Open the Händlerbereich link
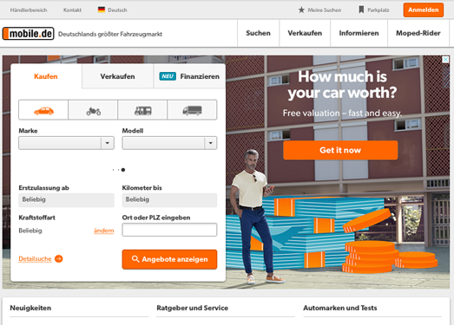Screen dimensions: 454x325 (x=29, y=10)
